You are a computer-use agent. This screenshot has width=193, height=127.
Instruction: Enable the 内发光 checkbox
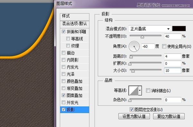[63, 67]
